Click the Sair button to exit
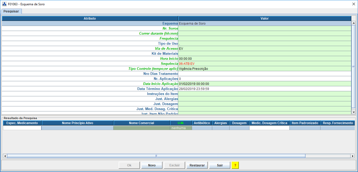This screenshot has width=358, height=172. (220, 165)
